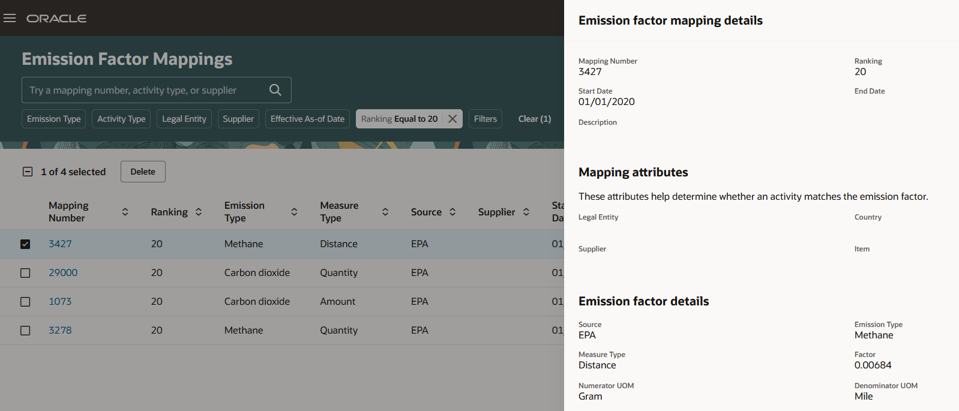This screenshot has height=411, width=959.
Task: Sort by Emission Type column arrows
Action: point(294,212)
